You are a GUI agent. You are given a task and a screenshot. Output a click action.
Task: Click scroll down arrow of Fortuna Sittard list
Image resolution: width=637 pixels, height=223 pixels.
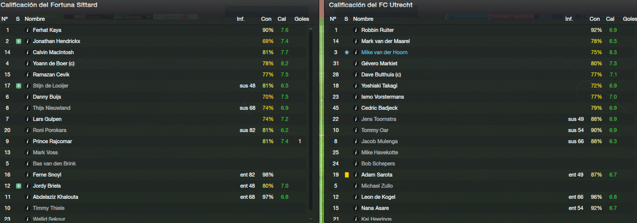coord(311,218)
